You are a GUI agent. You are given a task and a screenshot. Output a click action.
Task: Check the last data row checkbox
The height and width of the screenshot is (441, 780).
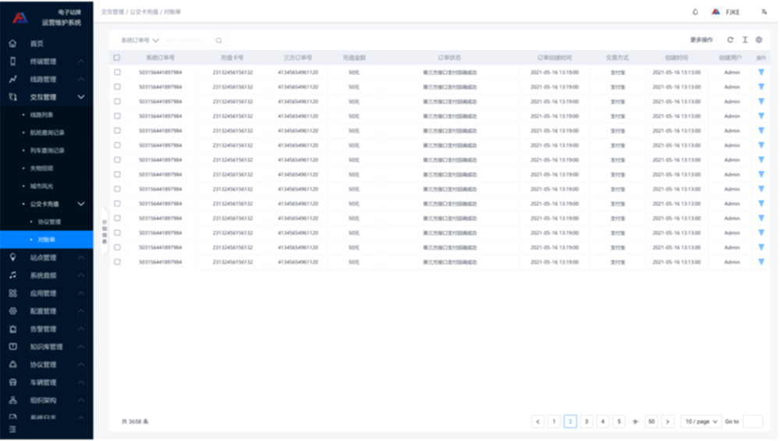[117, 262]
